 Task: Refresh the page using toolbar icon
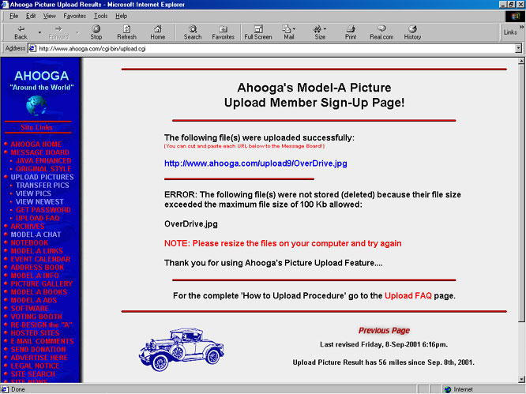pos(126,32)
